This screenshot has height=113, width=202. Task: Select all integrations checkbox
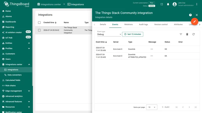[39, 23]
